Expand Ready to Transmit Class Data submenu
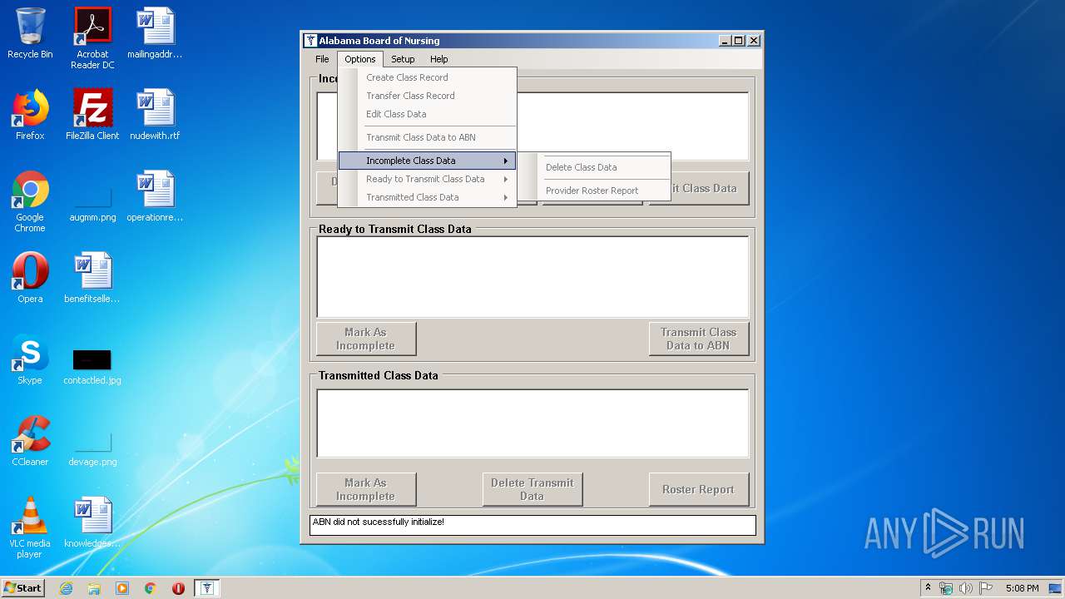The width and height of the screenshot is (1065, 599). tap(427, 179)
